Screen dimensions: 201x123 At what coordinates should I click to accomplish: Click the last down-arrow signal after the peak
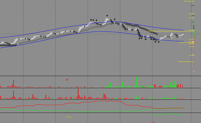point(114,19)
